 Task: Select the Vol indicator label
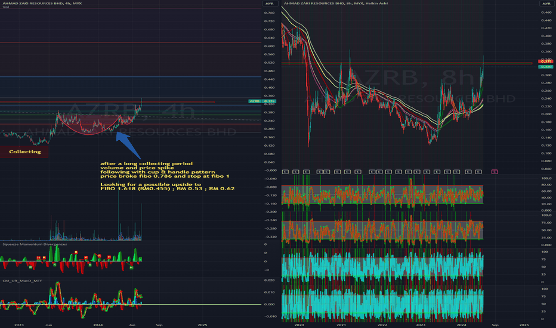point(6,7)
